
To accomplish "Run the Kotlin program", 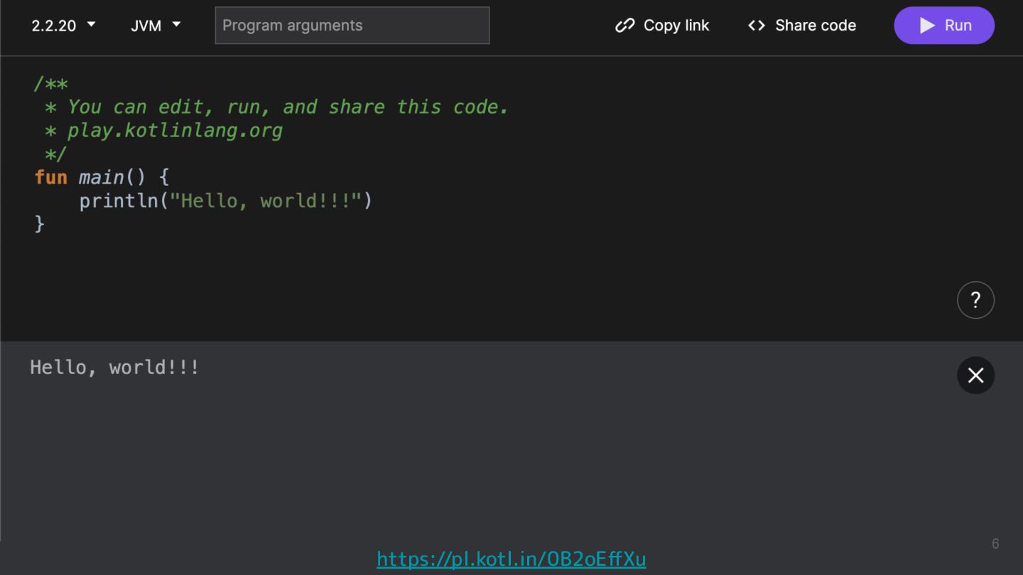I will (943, 26).
